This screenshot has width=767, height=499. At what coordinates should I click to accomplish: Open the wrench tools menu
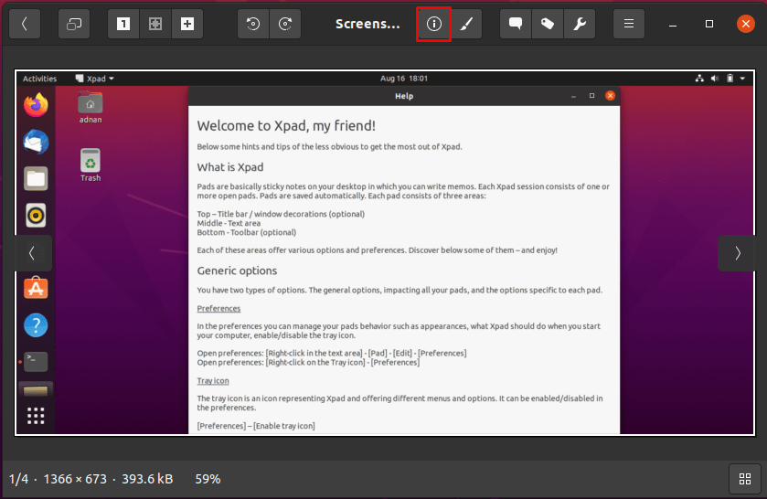pos(580,24)
